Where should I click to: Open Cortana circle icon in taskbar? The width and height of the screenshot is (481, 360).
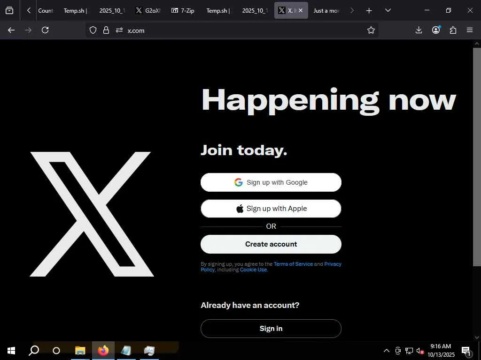56,351
